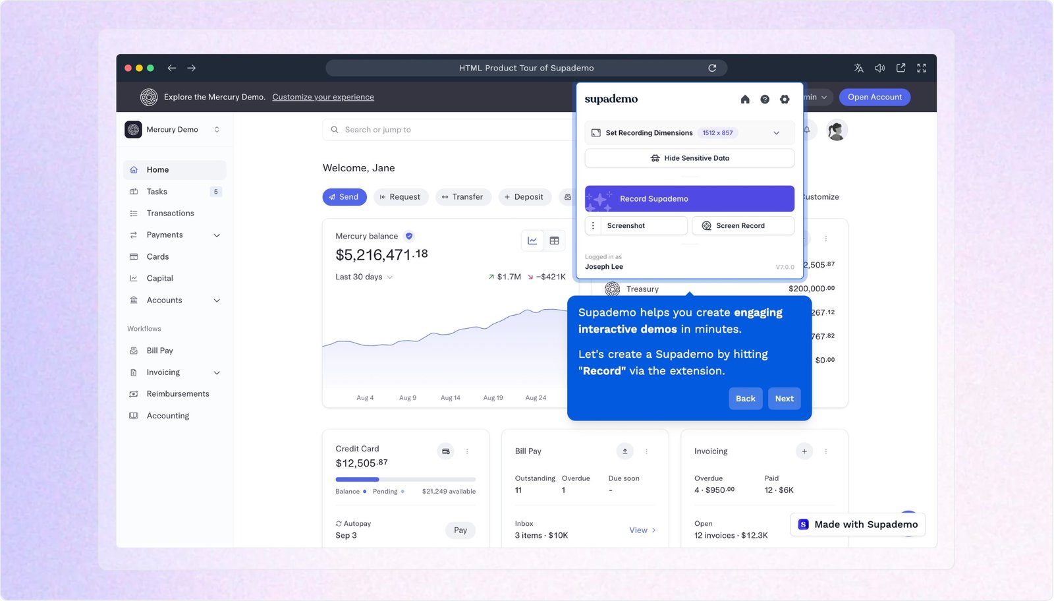Open the Bill Pay panel three-dot menu
This screenshot has width=1054, height=601.
pyautogui.click(x=646, y=451)
